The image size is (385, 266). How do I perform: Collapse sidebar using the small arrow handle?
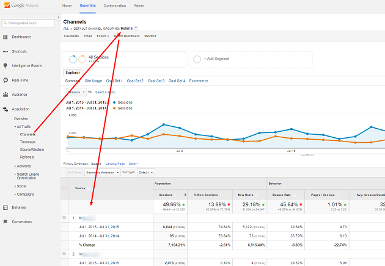(x=59, y=17)
